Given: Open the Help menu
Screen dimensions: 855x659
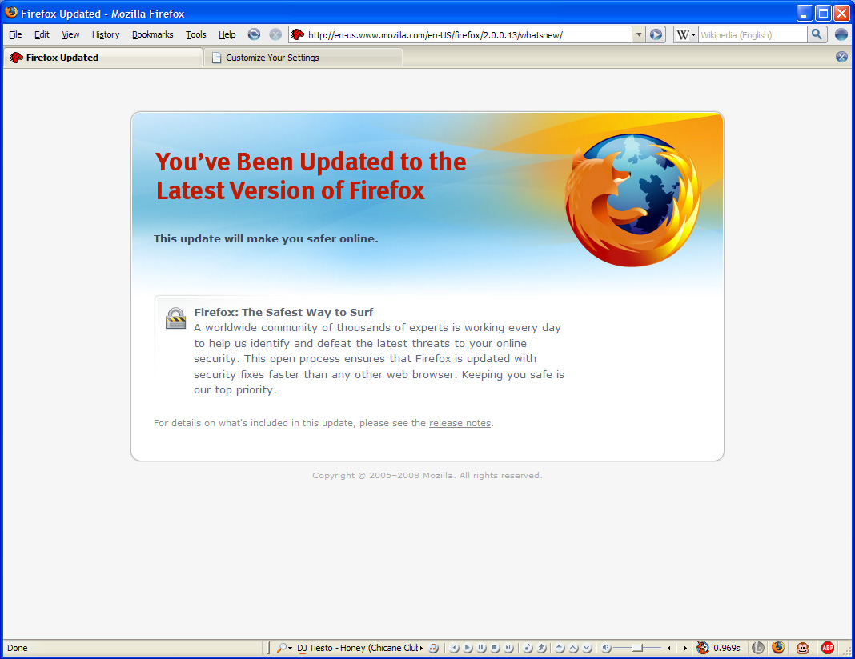Looking at the screenshot, I should click(x=227, y=35).
